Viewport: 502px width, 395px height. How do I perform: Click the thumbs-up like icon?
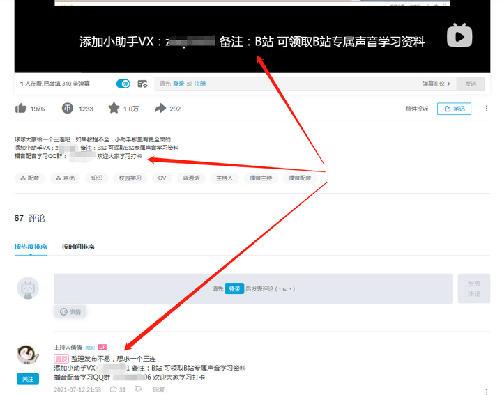pyautogui.click(x=21, y=109)
